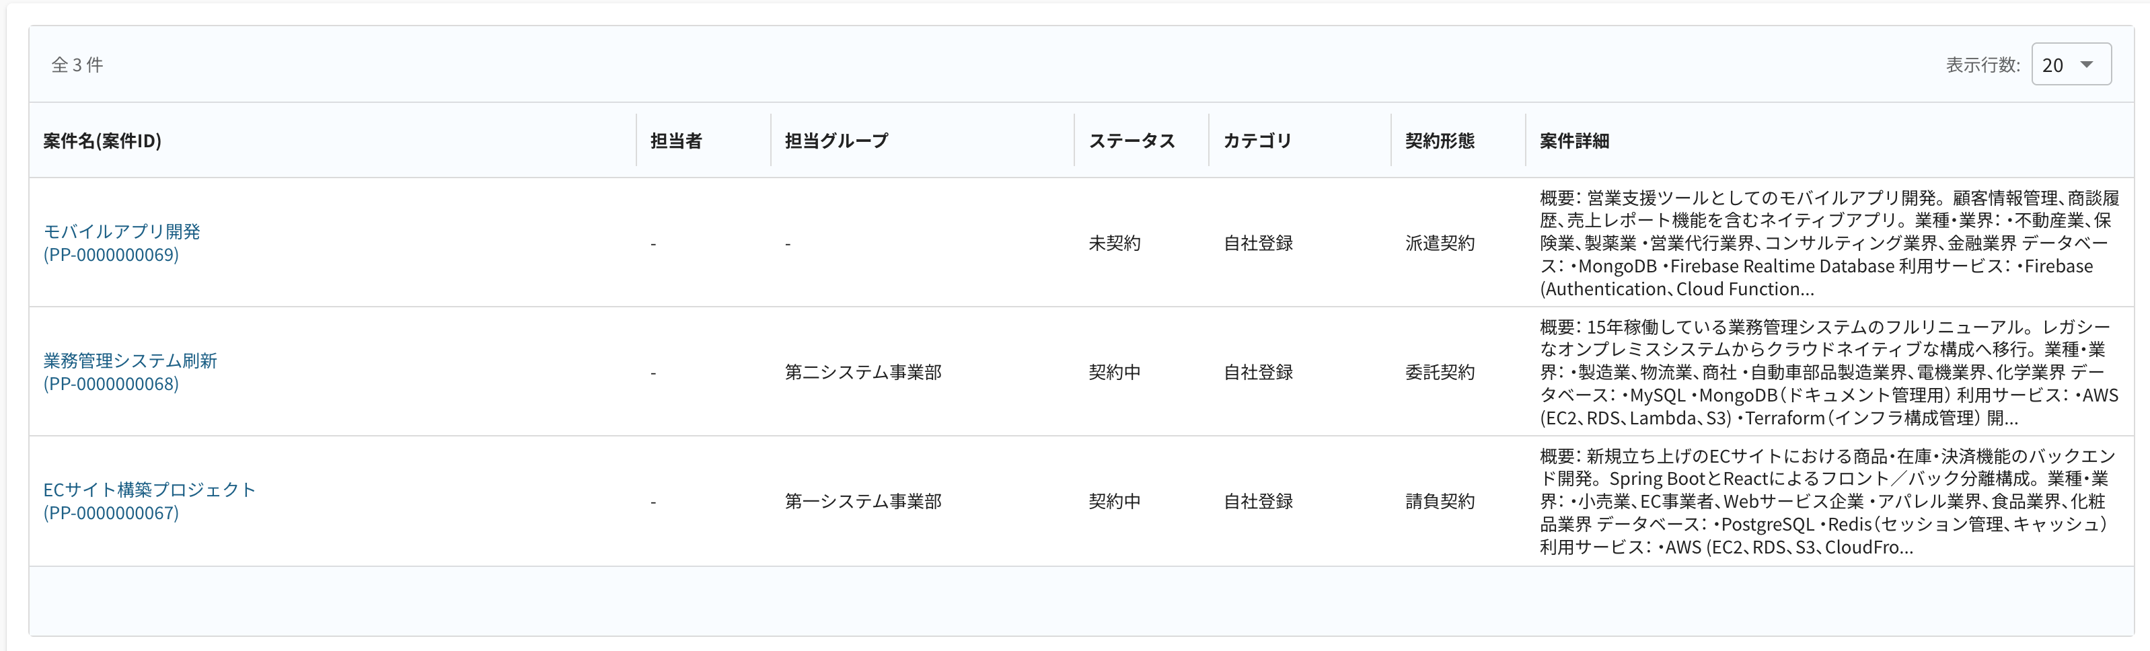Open ECサイト構築プロジェクト project link
Screen dimensions: 2150x651
click(x=149, y=501)
